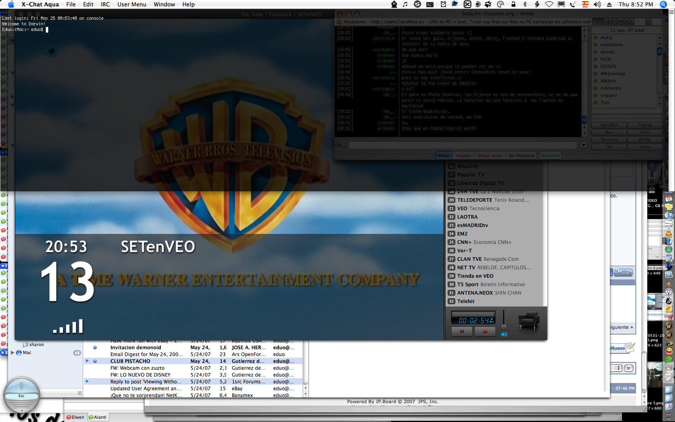Click the yellow smiley messenger dock icon
Viewport: 675px width, 422px height.
669,351
